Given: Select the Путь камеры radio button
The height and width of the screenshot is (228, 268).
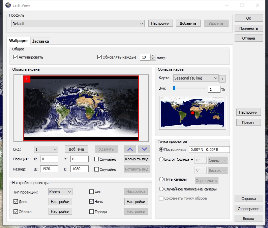Looking at the screenshot, I should click(161, 179).
